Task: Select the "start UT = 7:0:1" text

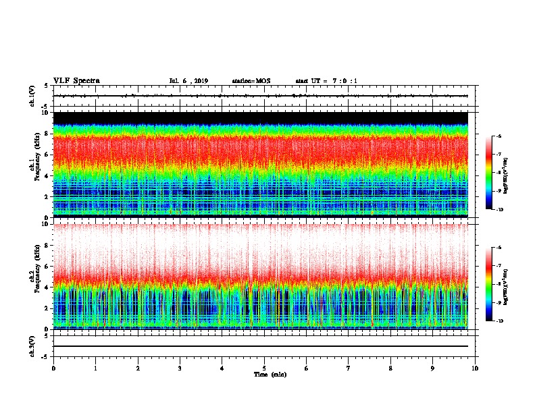Action: pyautogui.click(x=326, y=81)
